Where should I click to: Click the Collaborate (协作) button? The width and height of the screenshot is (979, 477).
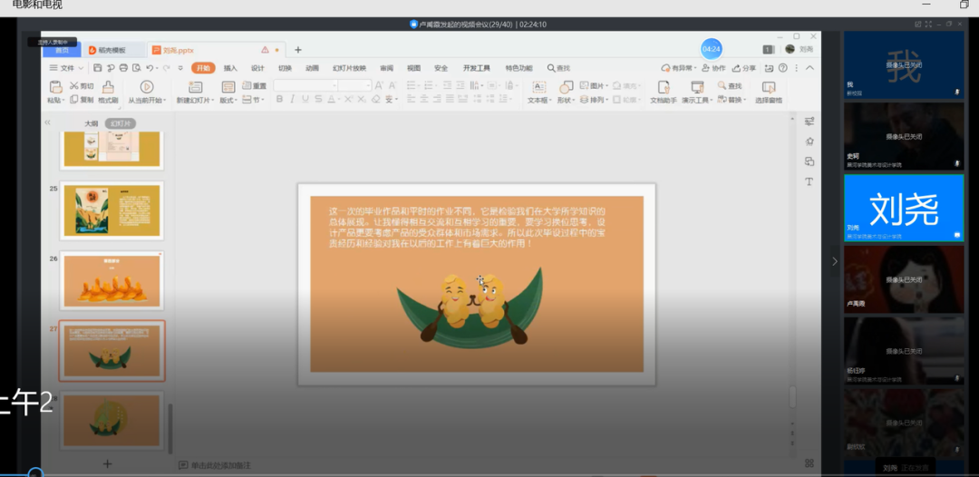715,68
